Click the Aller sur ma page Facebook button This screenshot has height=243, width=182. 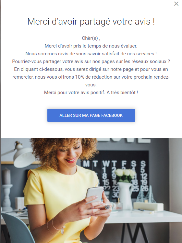tap(91, 115)
